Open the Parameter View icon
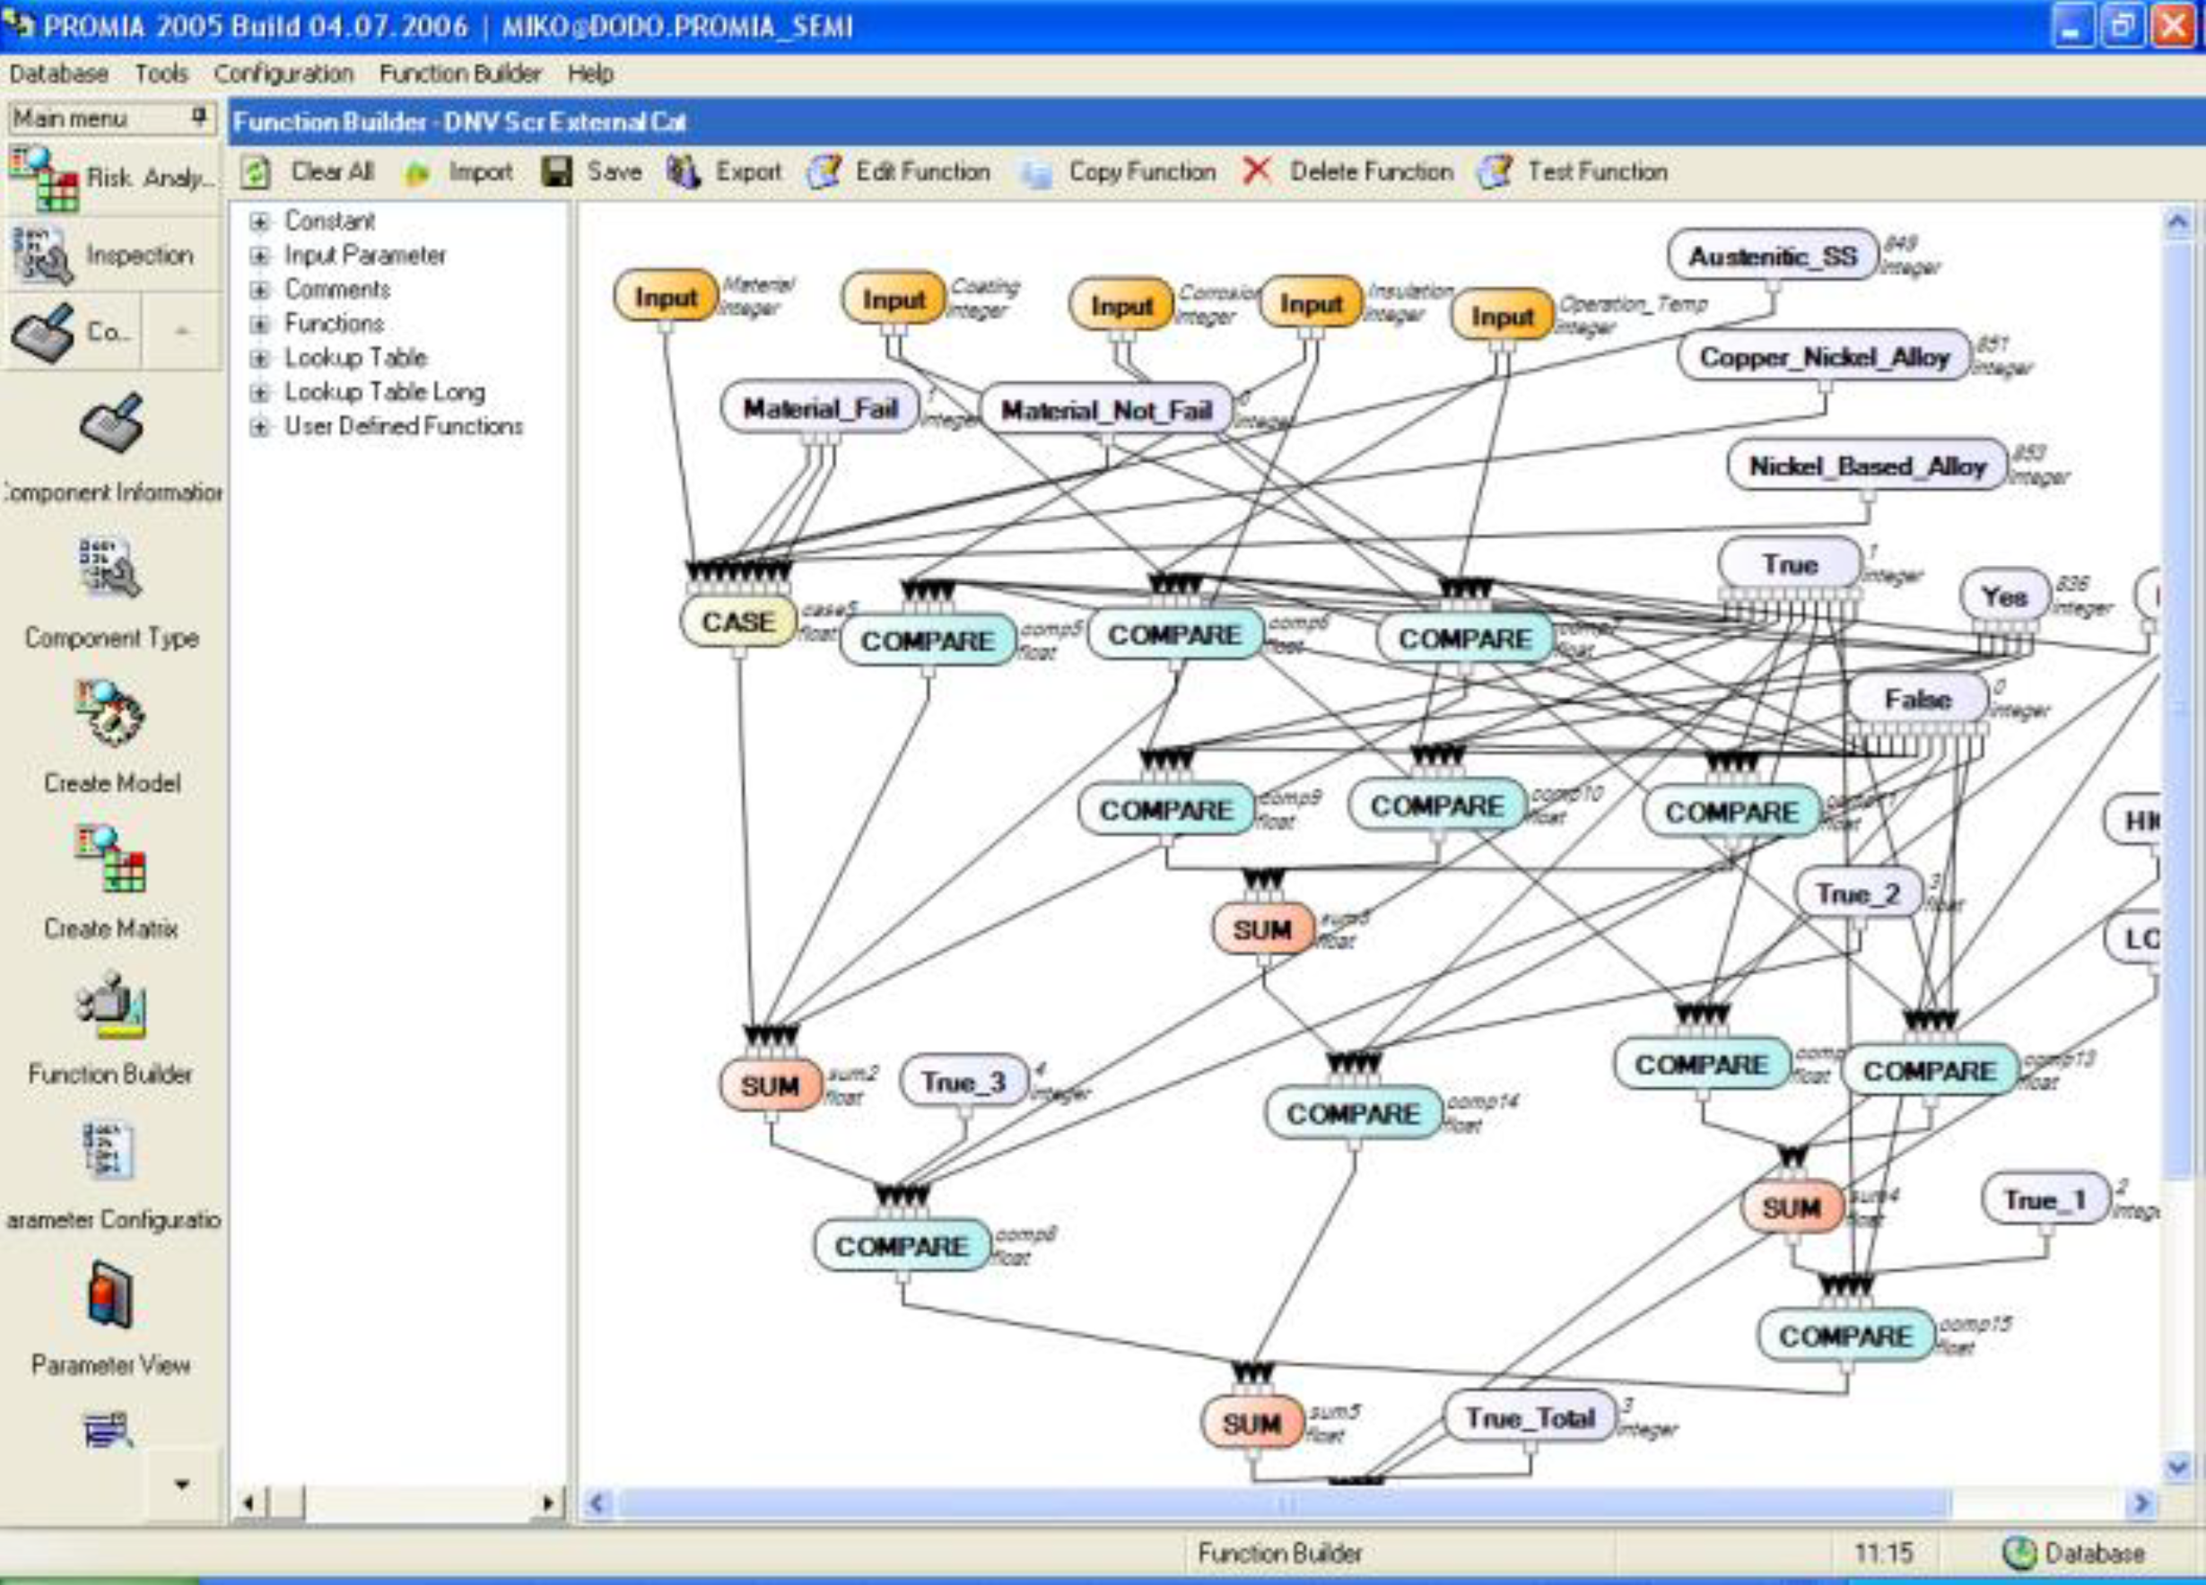Image resolution: width=2206 pixels, height=1585 pixels. (110, 1294)
